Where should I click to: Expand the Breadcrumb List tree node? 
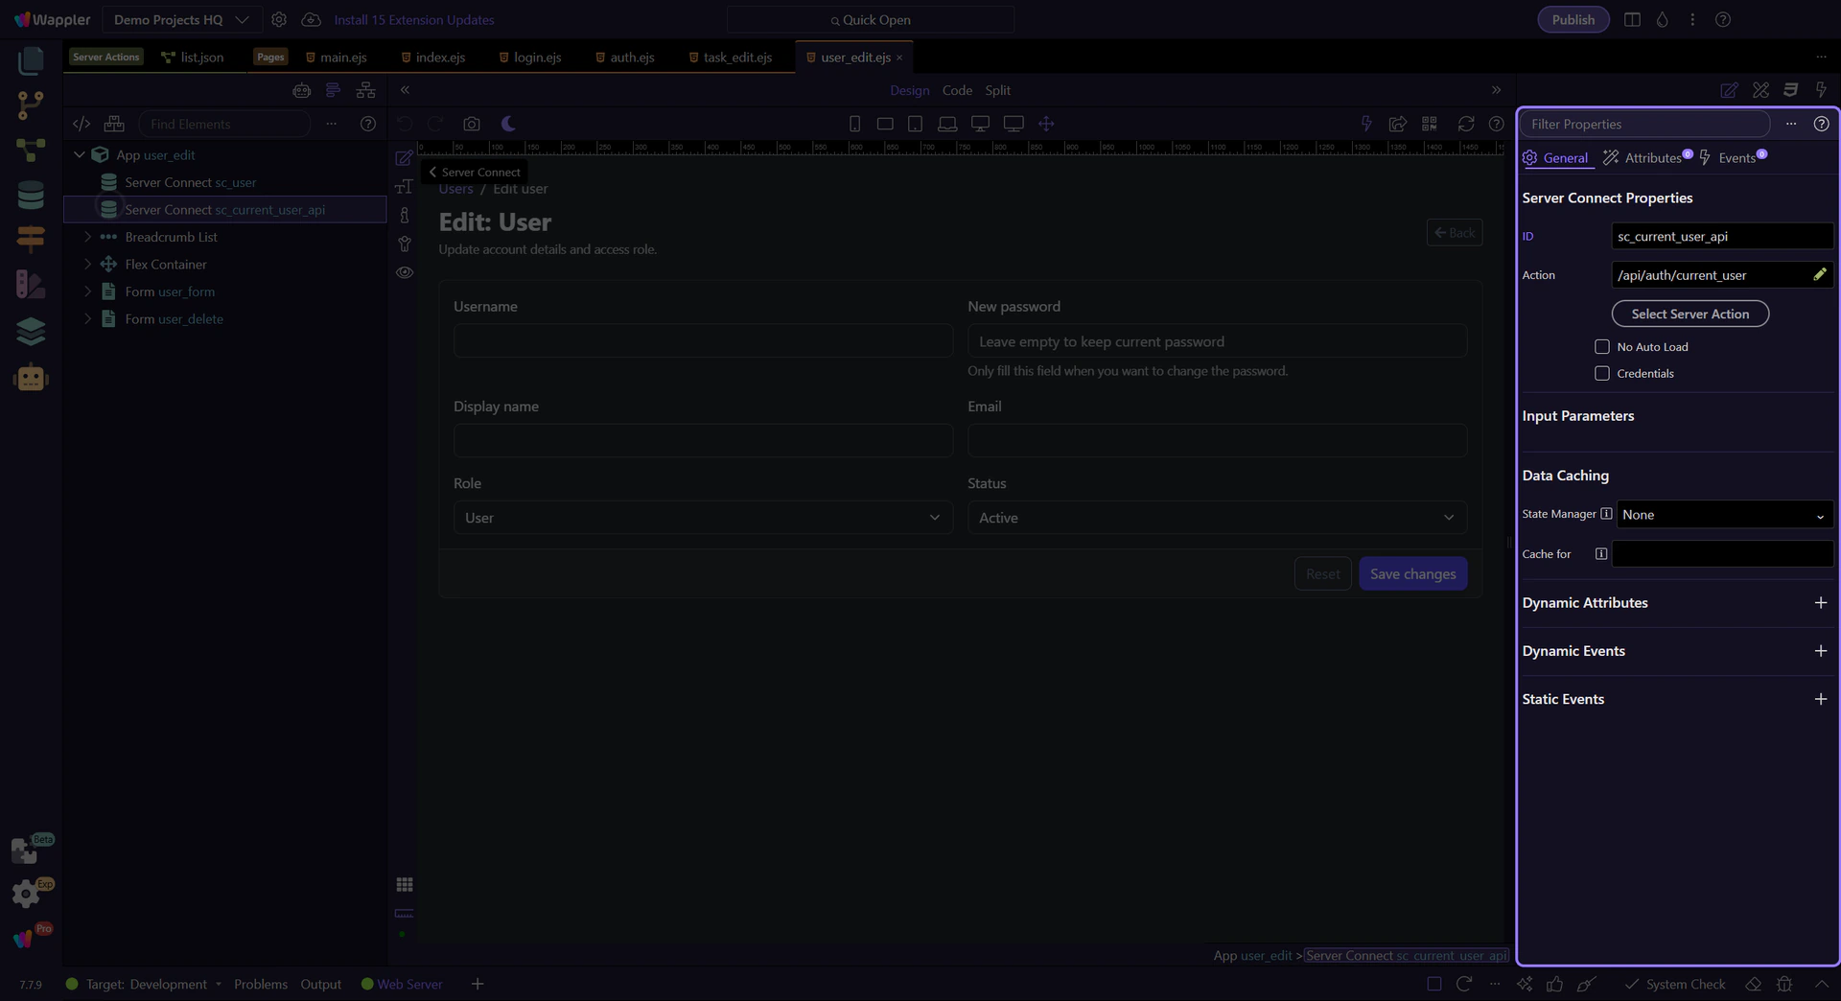click(x=87, y=237)
